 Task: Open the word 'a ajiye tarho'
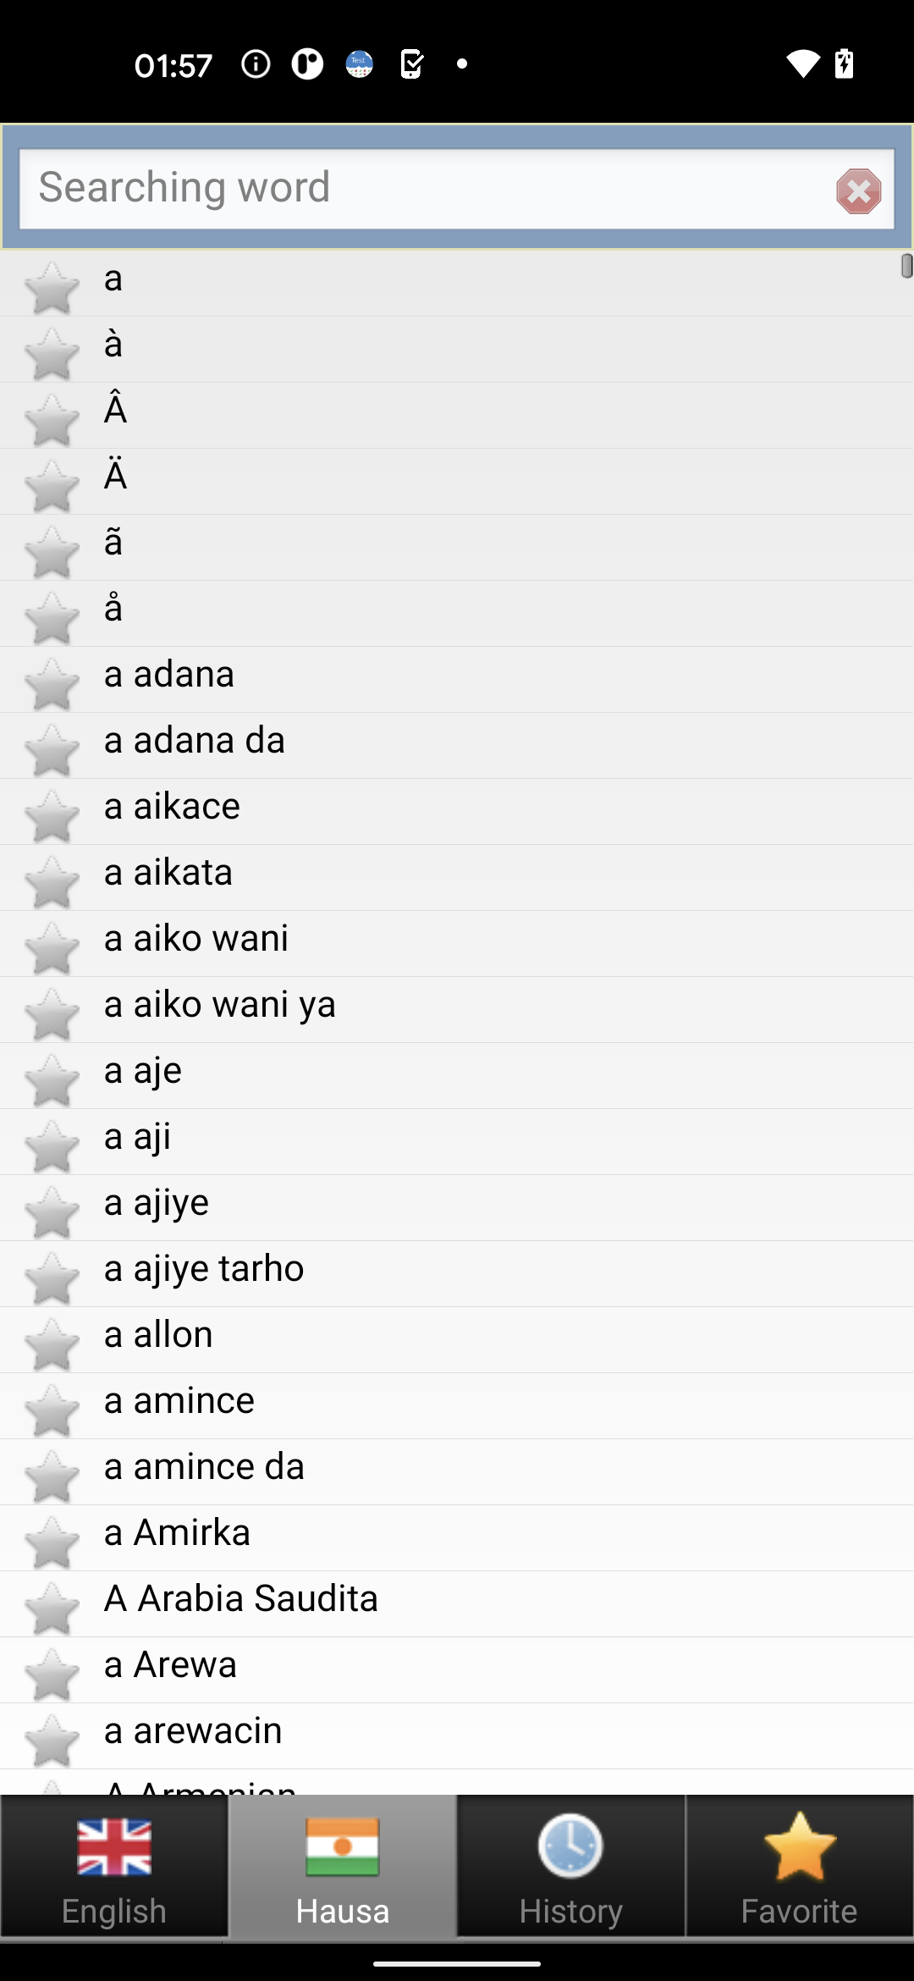pyautogui.click(x=457, y=1273)
